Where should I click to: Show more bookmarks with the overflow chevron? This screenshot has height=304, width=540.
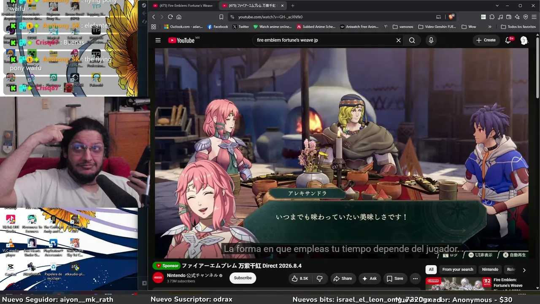tap(490, 27)
